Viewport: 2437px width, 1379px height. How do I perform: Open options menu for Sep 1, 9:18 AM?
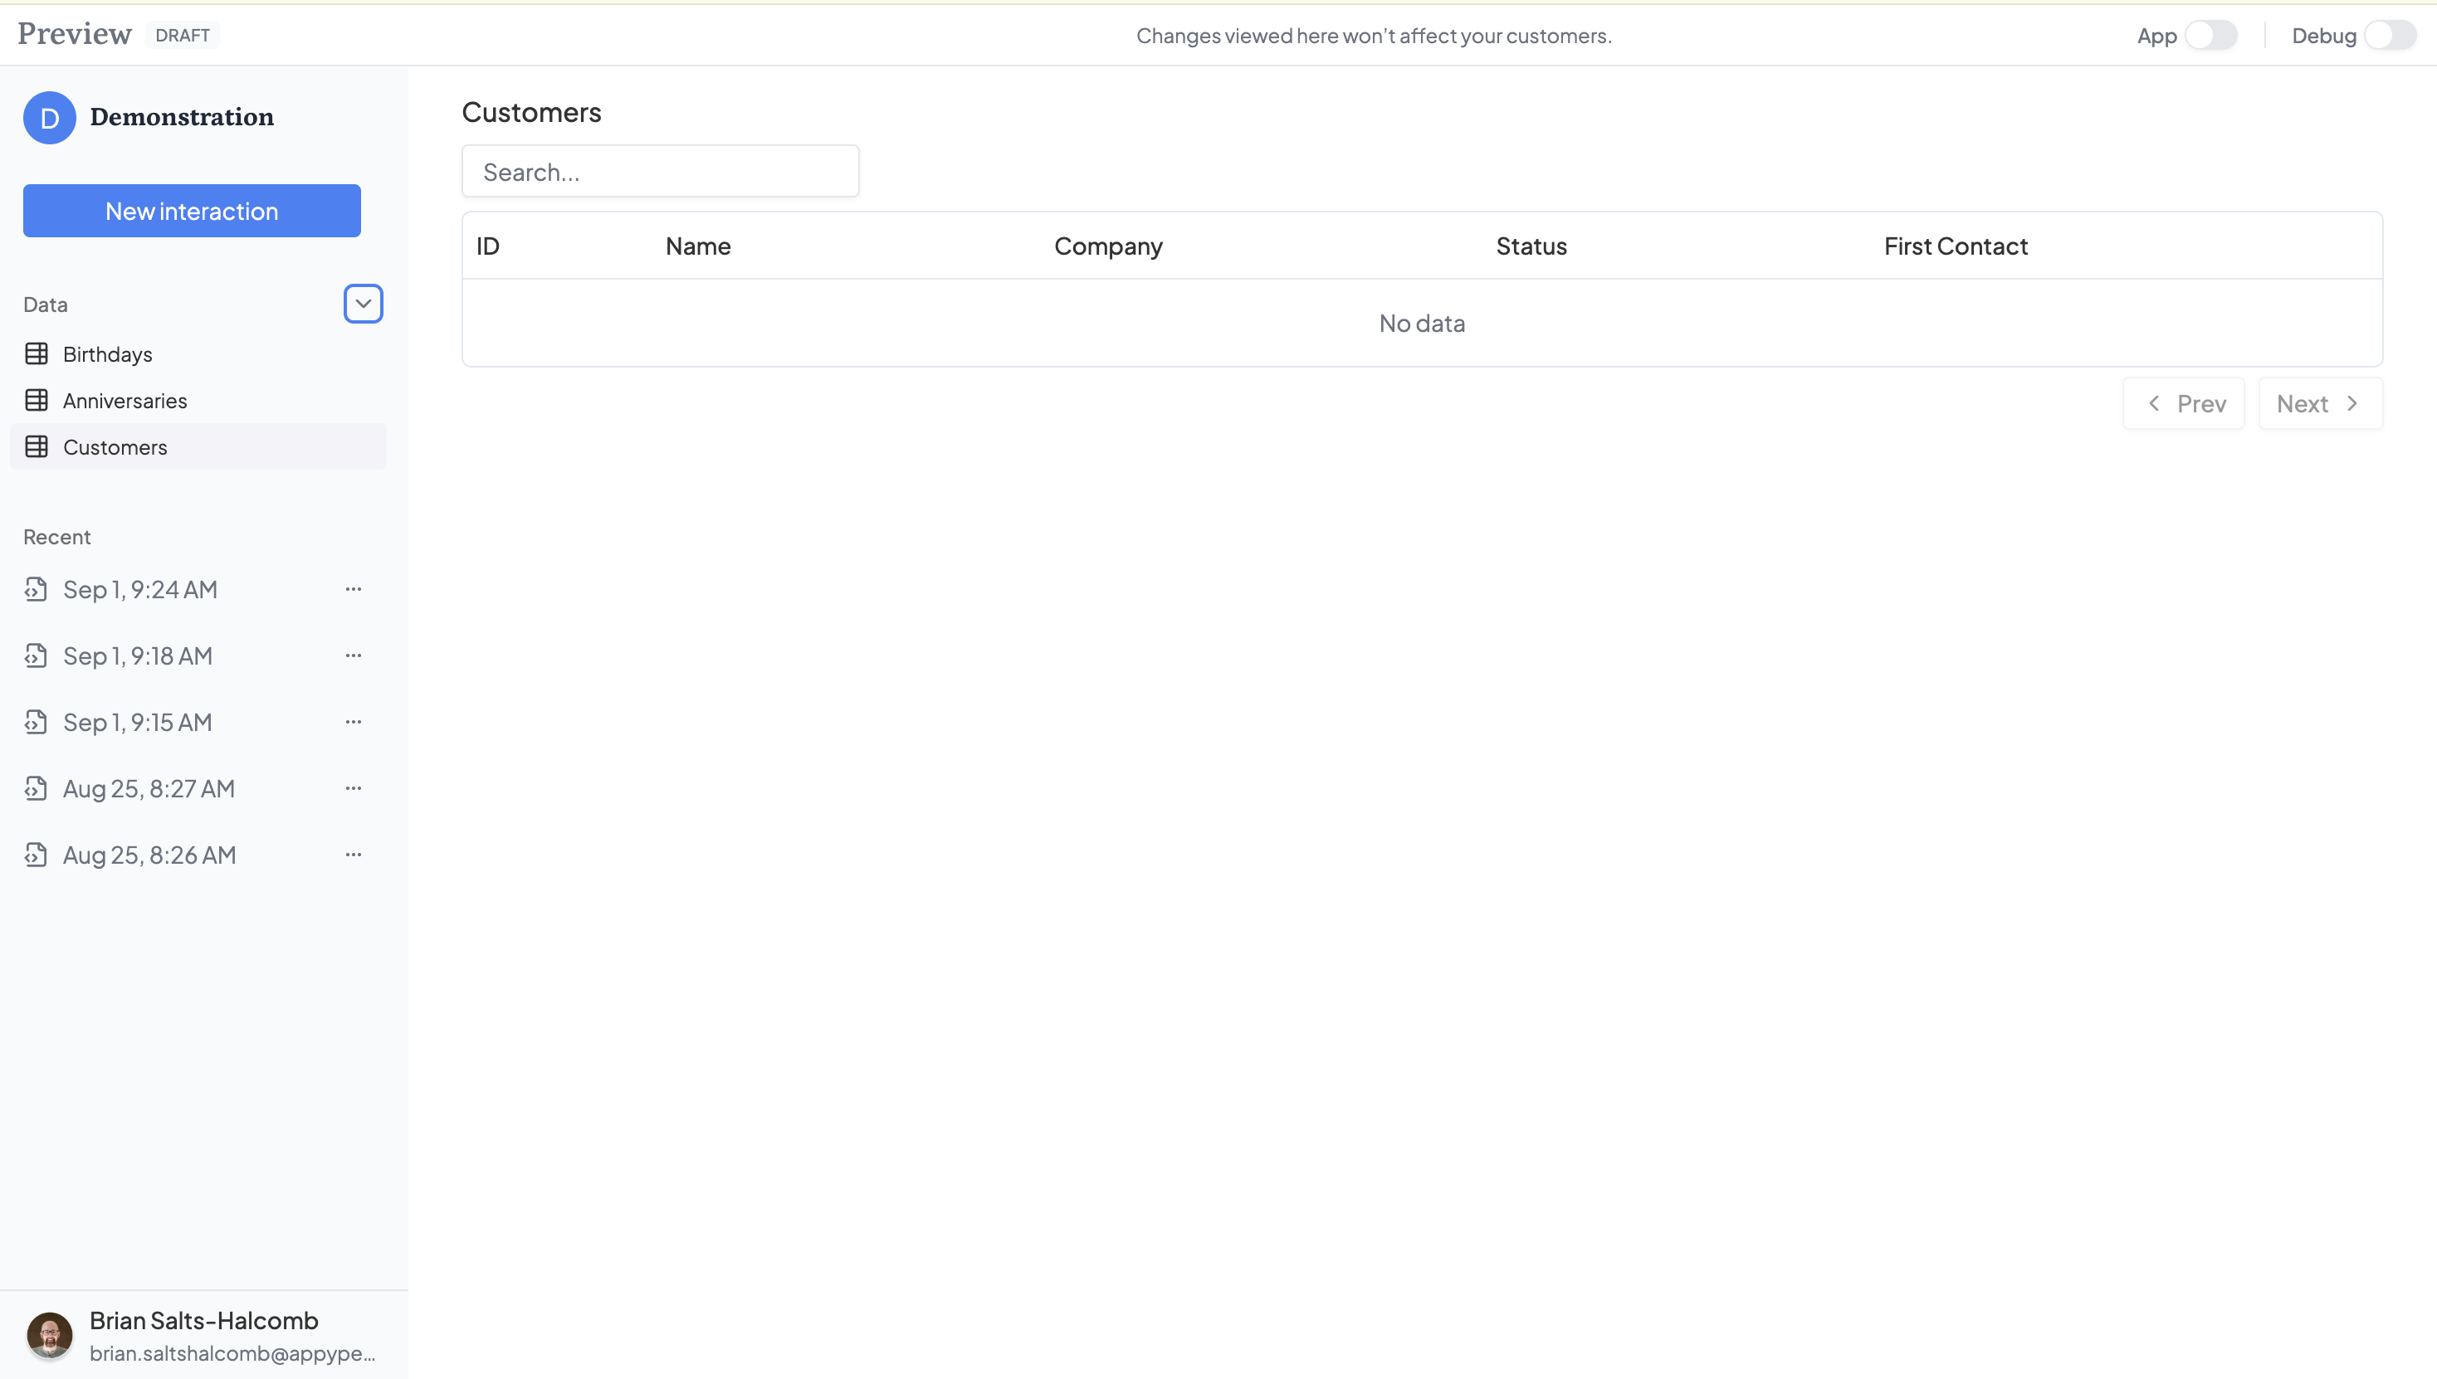coord(354,655)
